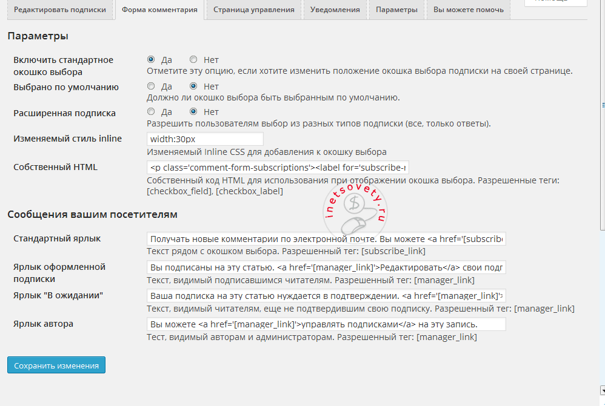Select the Собственный HTML input field
This screenshot has width=605, height=406.
278,166
